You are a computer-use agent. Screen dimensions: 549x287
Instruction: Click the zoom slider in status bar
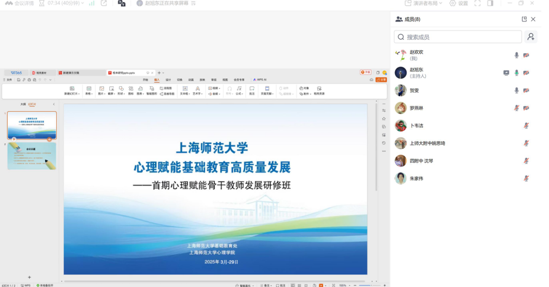(x=371, y=285)
